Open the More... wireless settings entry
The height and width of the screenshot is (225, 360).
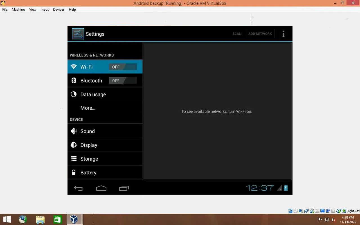(x=105, y=108)
